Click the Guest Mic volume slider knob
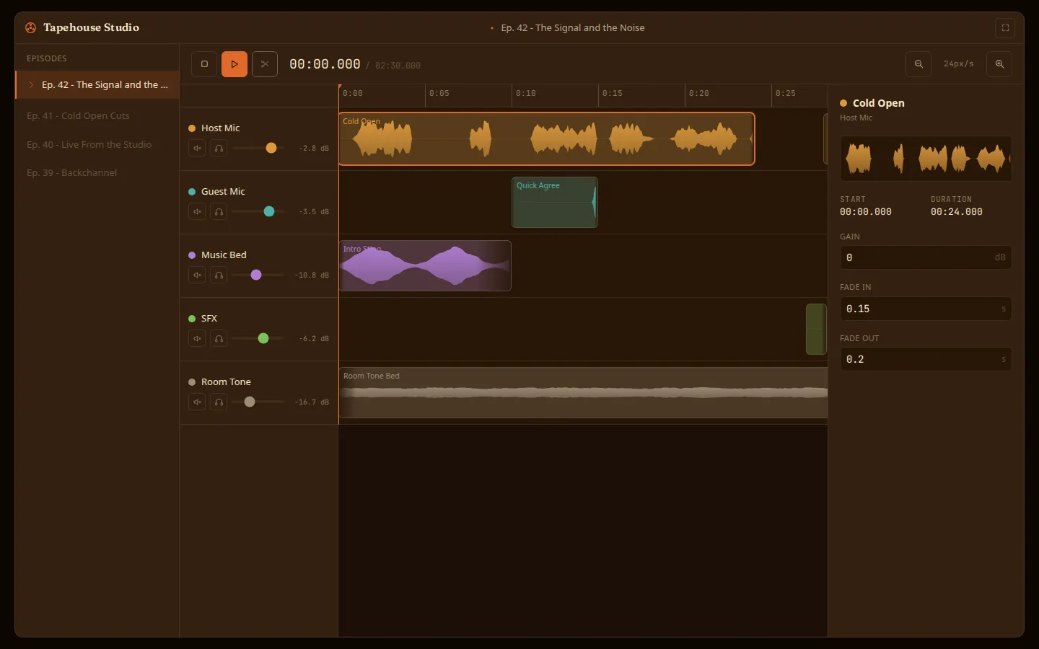The image size is (1039, 649). tap(269, 211)
